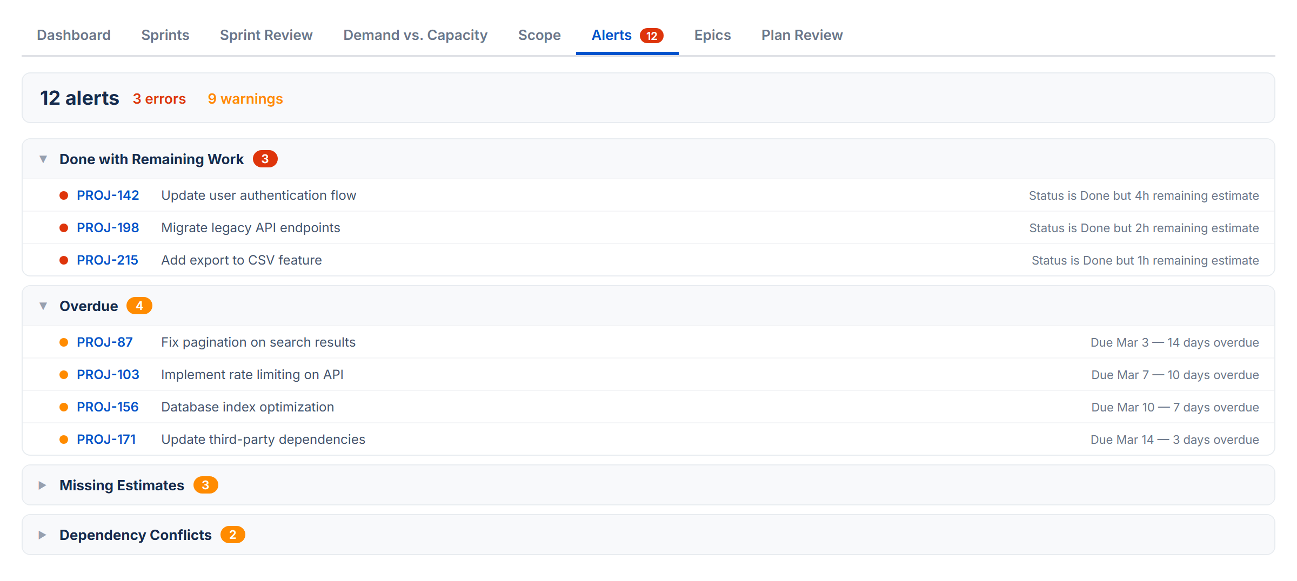
Task: Click the orange badge showing 2 beside Dependency Conflicts
Action: pyautogui.click(x=232, y=534)
